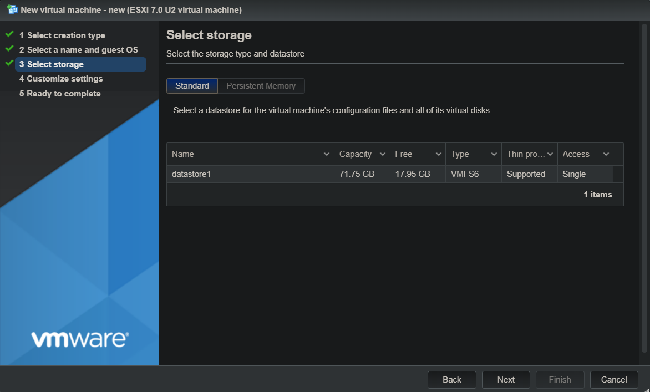Cancel the new virtual machine wizard
The image size is (650, 392).
[614, 380]
